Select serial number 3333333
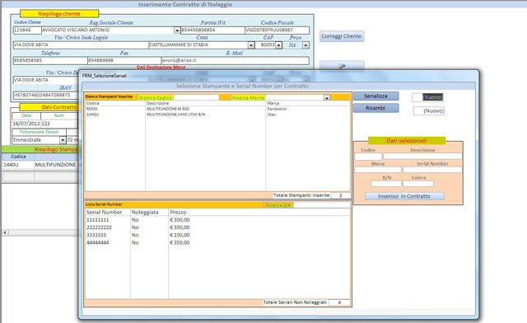The height and width of the screenshot is (323, 527). [96, 235]
